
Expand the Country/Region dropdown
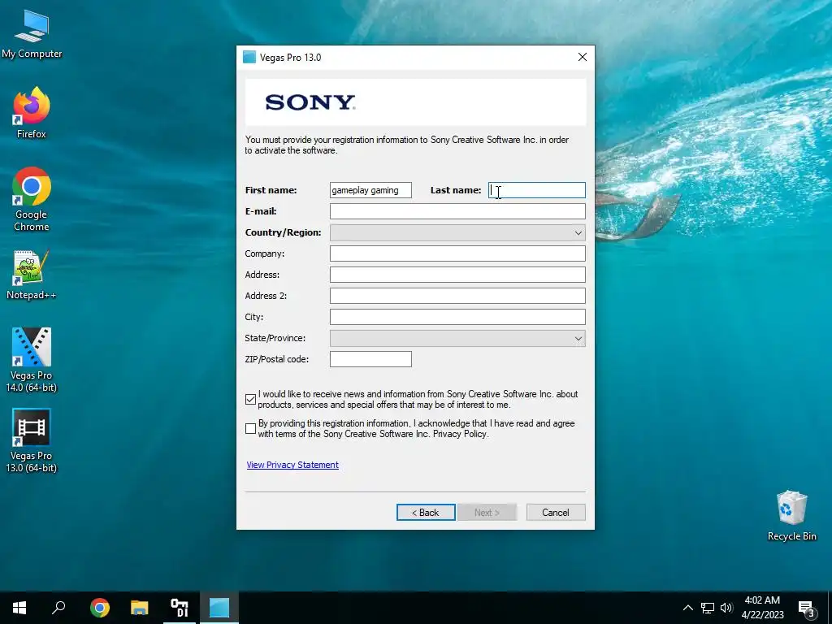click(x=457, y=232)
